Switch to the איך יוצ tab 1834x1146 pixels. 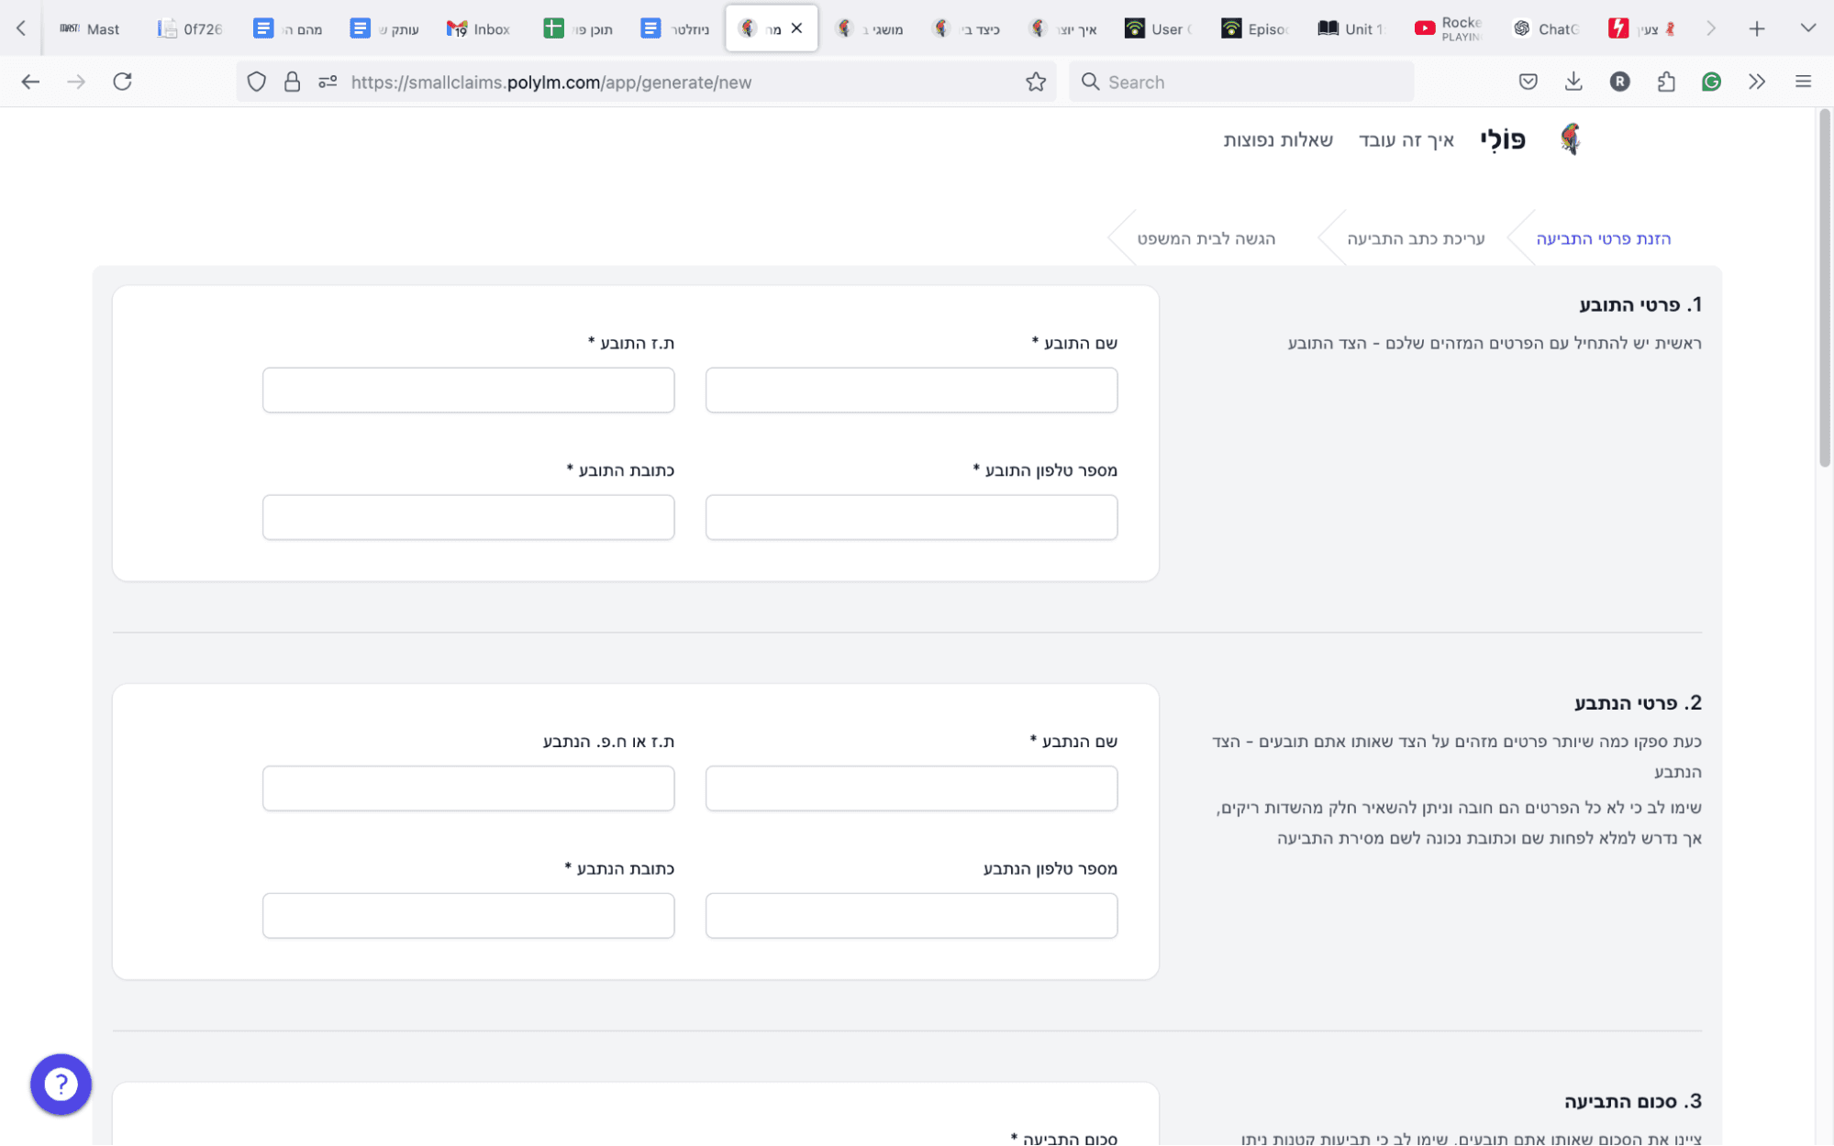(x=1063, y=28)
